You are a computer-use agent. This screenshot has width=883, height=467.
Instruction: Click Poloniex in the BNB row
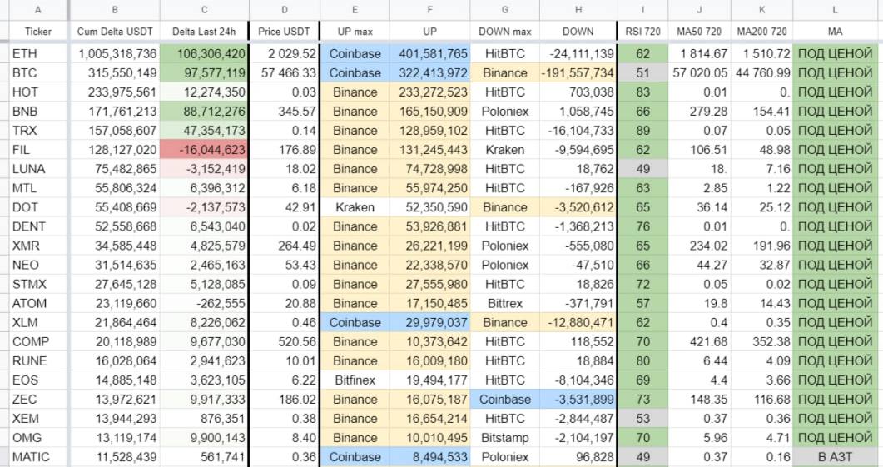coord(504,112)
